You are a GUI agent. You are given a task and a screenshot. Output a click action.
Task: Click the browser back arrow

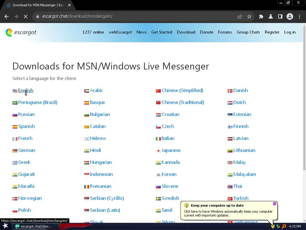click(7, 16)
